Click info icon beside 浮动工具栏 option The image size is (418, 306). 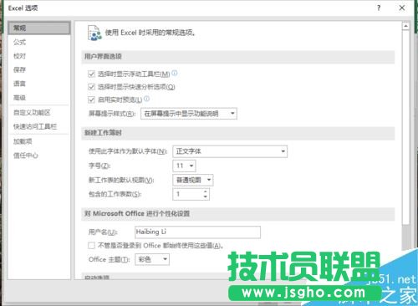[x=175, y=73]
